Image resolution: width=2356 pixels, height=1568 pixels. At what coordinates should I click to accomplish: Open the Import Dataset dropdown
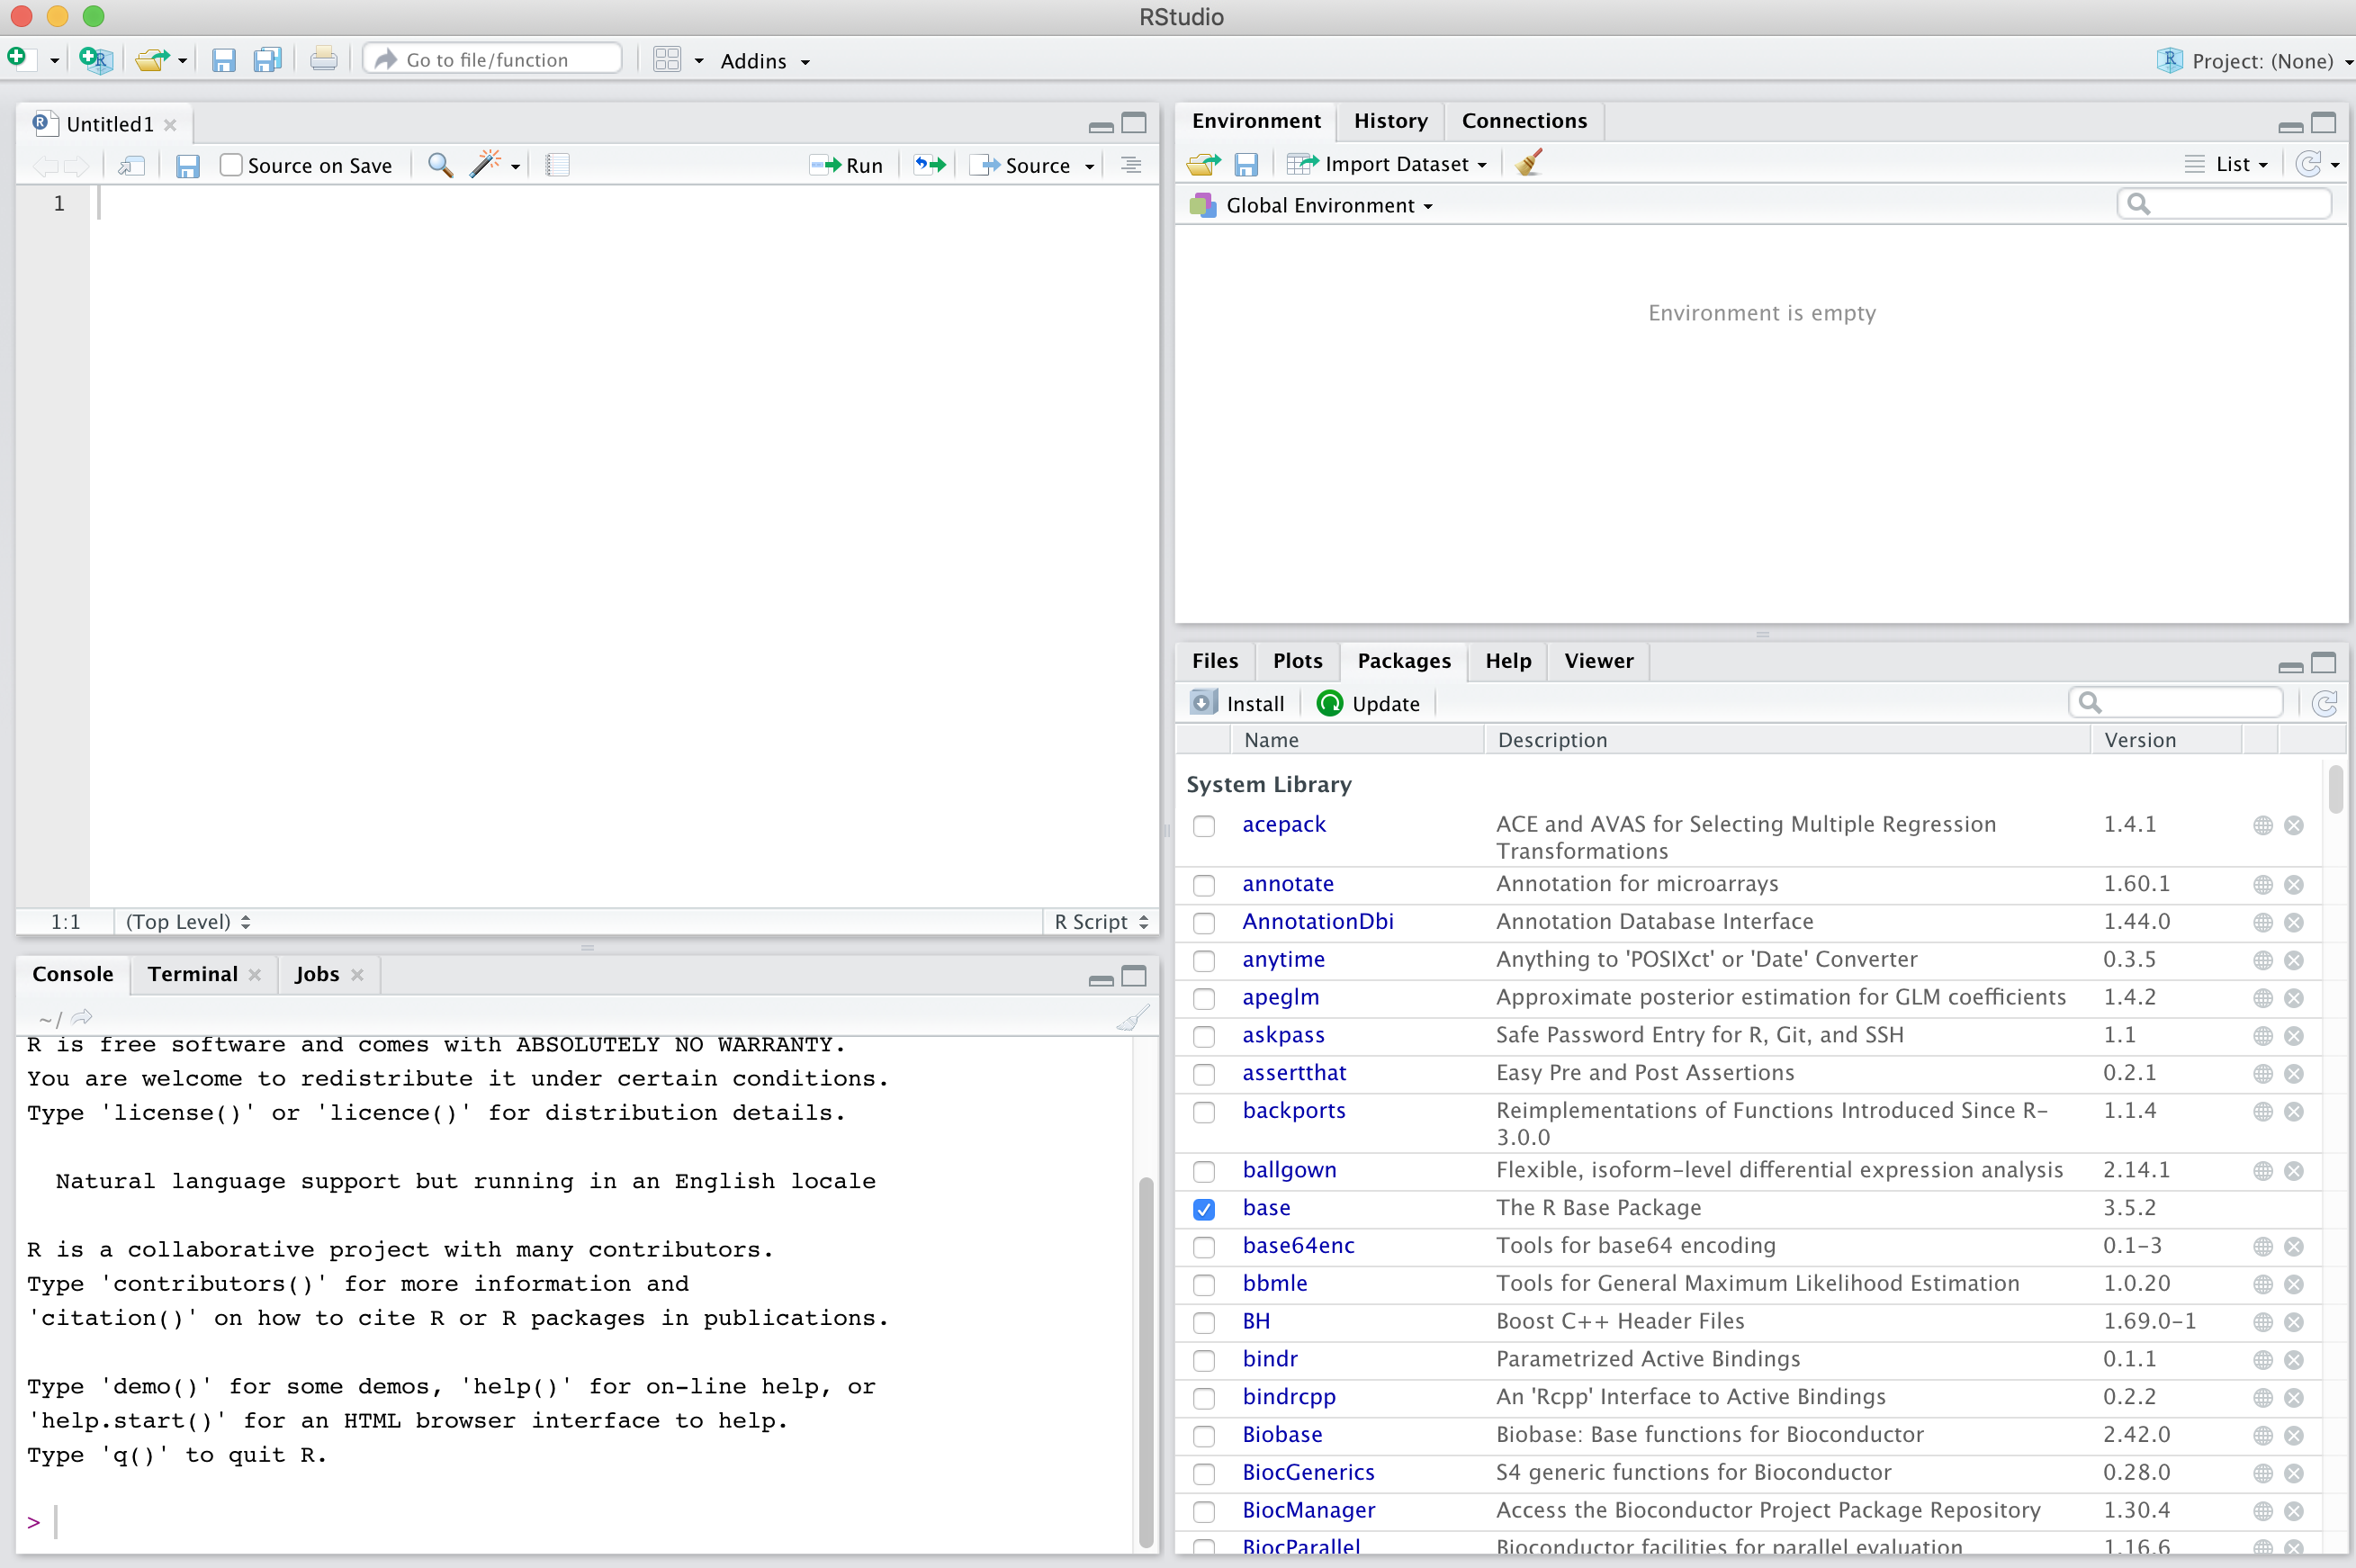click(1387, 164)
